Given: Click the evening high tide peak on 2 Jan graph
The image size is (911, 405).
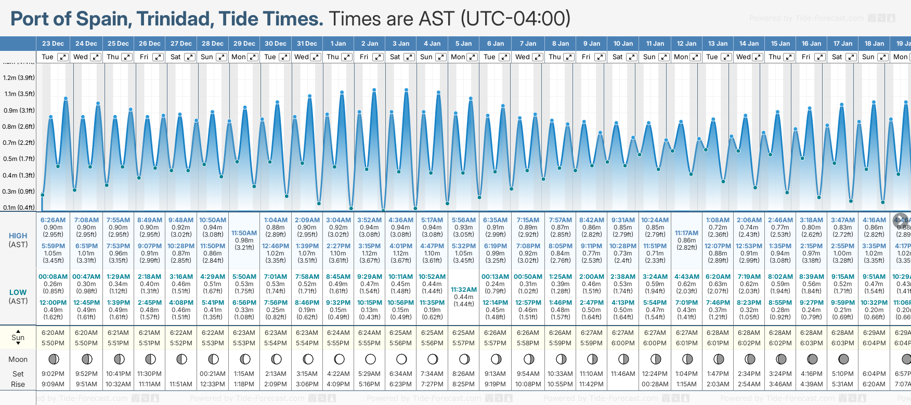Looking at the screenshot, I should [374, 90].
